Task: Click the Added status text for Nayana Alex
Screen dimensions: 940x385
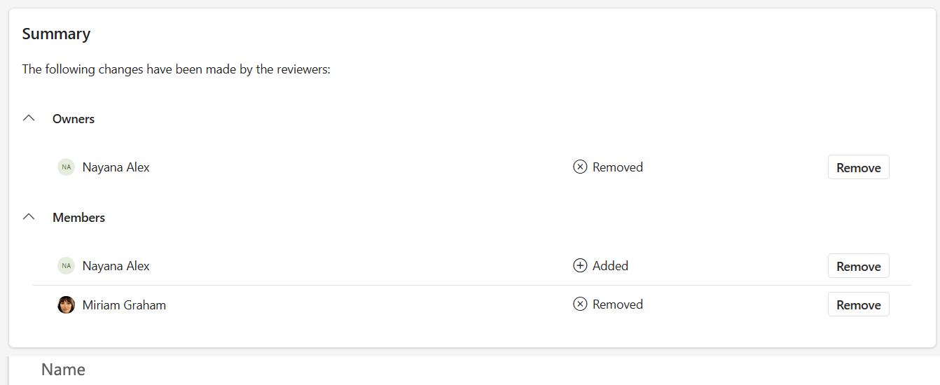Action: [611, 266]
